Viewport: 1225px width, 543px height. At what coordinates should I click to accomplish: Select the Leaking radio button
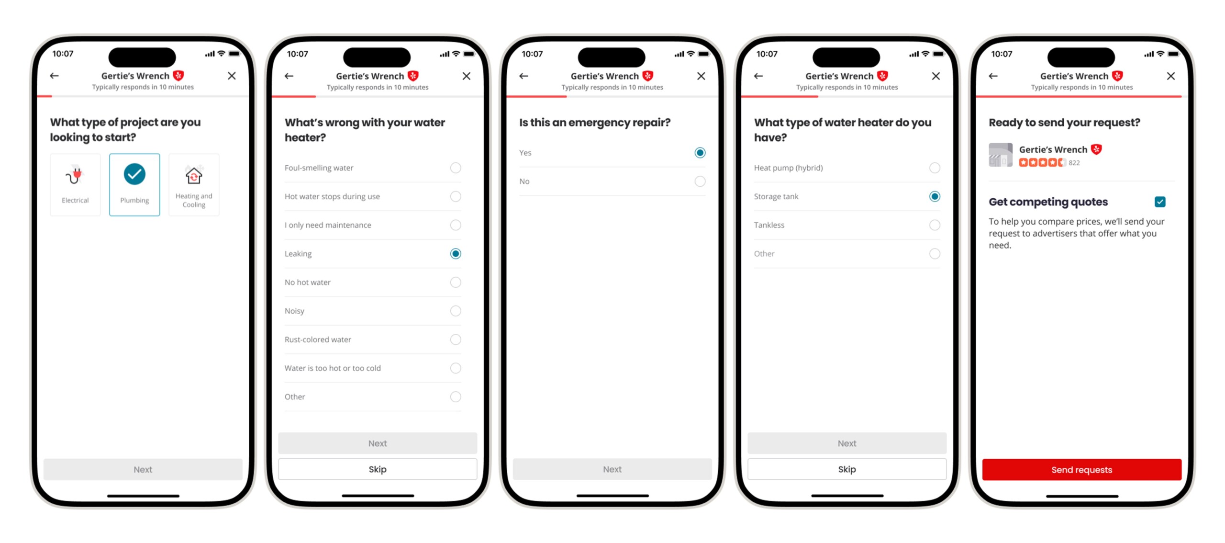pyautogui.click(x=456, y=253)
